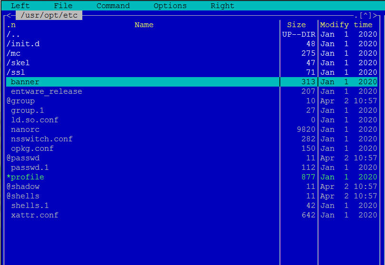Viewport: 385px width, 265px height.
Task: Click size value 313 of banner
Action: pyautogui.click(x=308, y=82)
